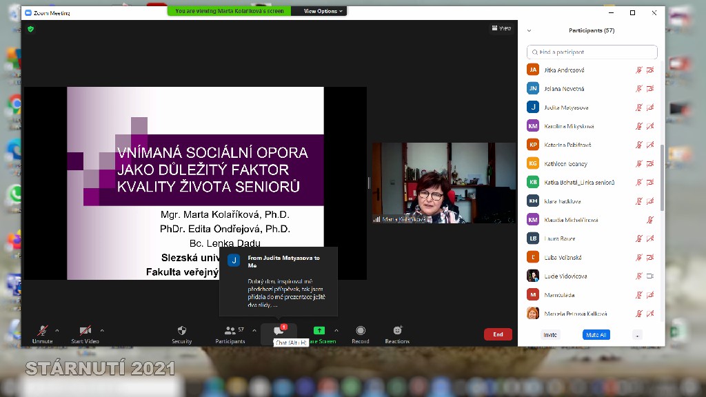706x397 pixels.
Task: Start recording with the Record button
Action: click(360, 332)
